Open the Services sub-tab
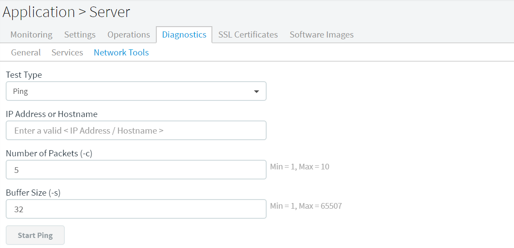 67,52
